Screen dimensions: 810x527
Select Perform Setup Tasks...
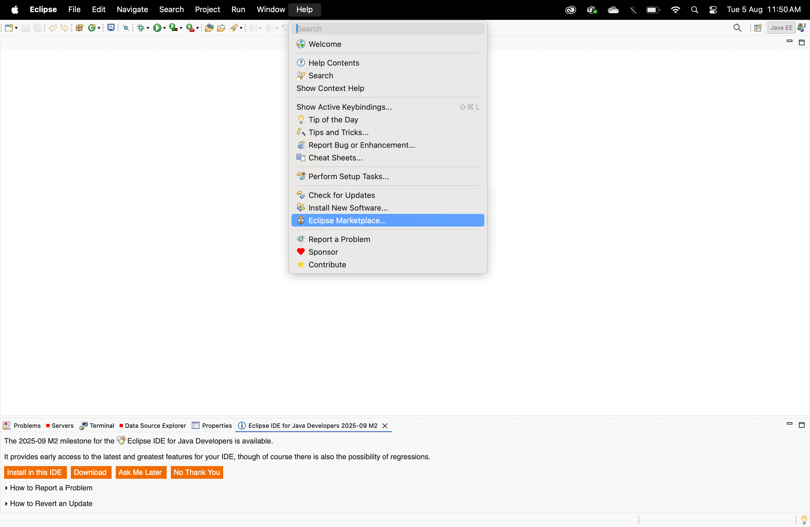pyautogui.click(x=388, y=176)
